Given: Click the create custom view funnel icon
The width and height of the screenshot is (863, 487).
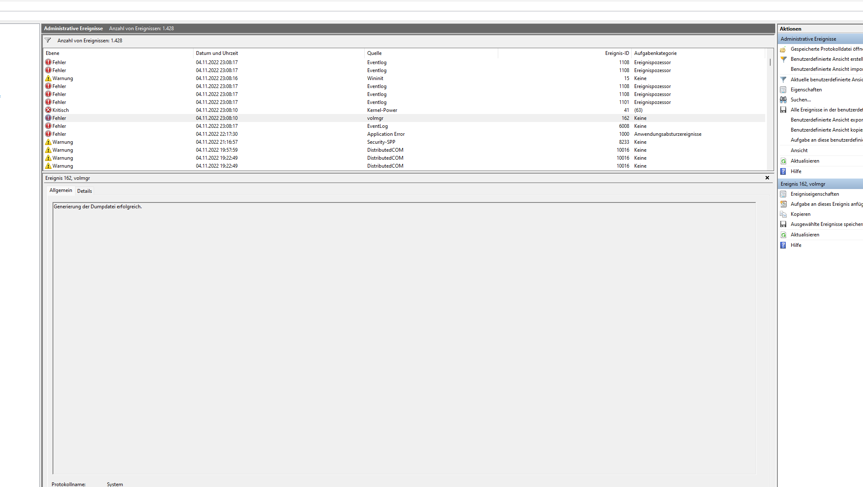Looking at the screenshot, I should 783,60.
